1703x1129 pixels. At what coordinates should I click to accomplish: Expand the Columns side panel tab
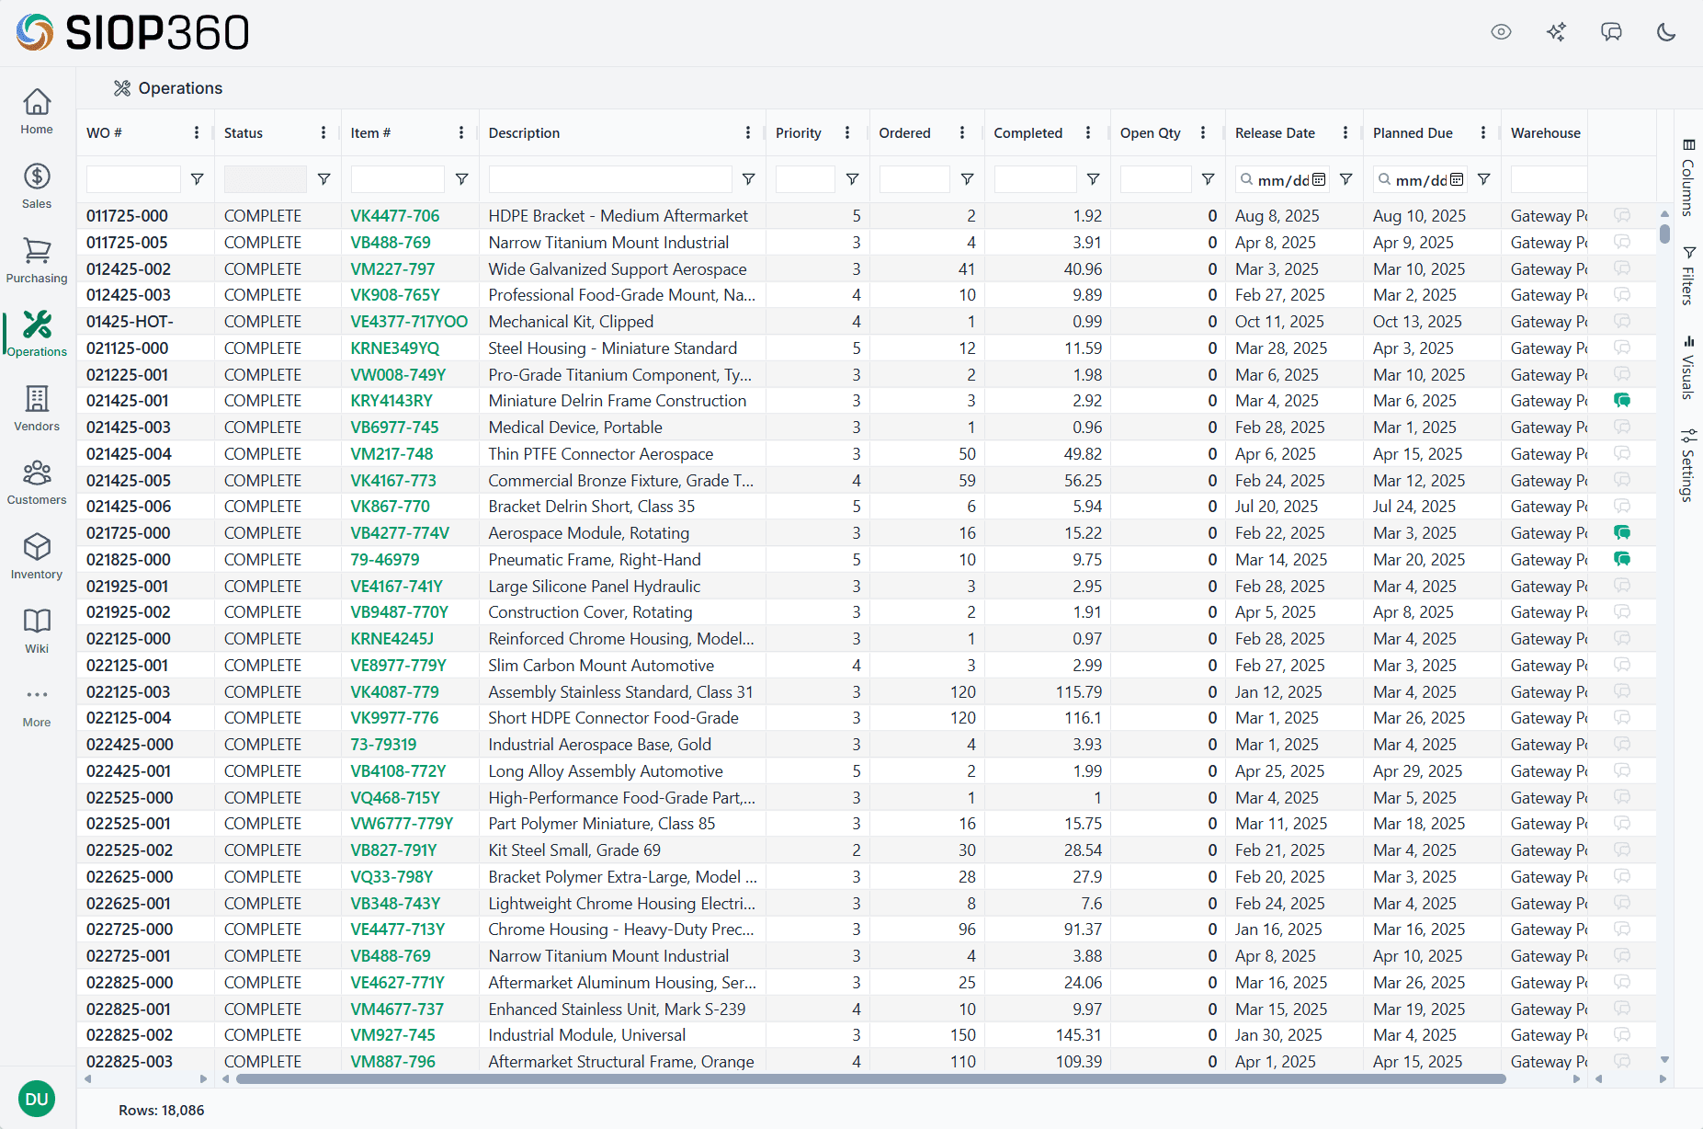point(1688,177)
